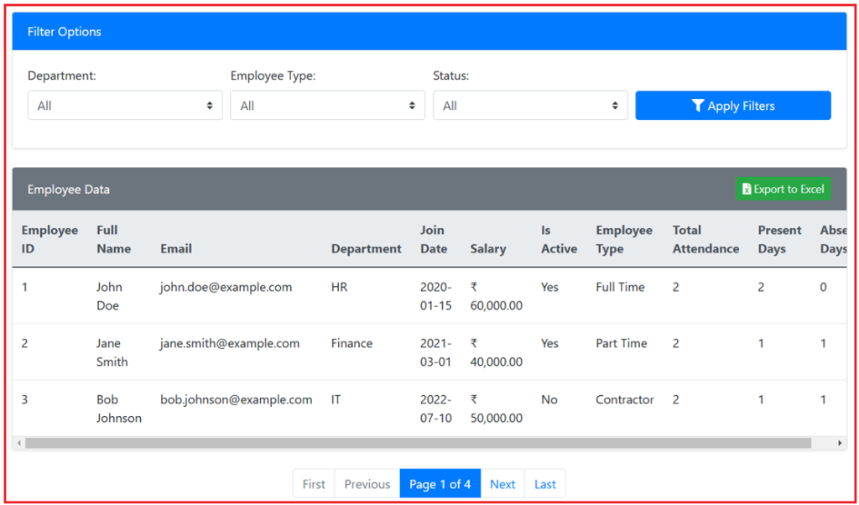Screen dimensions: 859x505
Task: Open the Status filter dropdown
Action: coord(530,106)
